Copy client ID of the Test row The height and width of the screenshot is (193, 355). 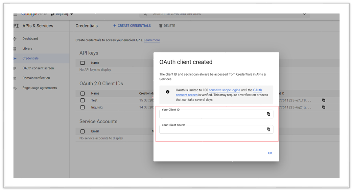[324, 100]
